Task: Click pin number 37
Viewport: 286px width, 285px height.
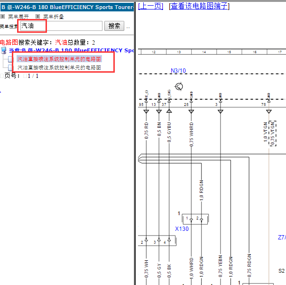Action: pyautogui.click(x=164, y=104)
